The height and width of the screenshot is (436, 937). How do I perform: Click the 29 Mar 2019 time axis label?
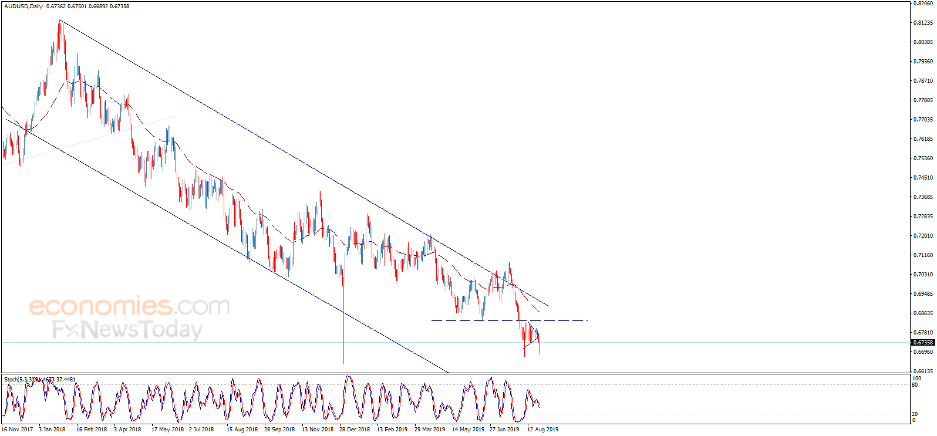(x=430, y=430)
